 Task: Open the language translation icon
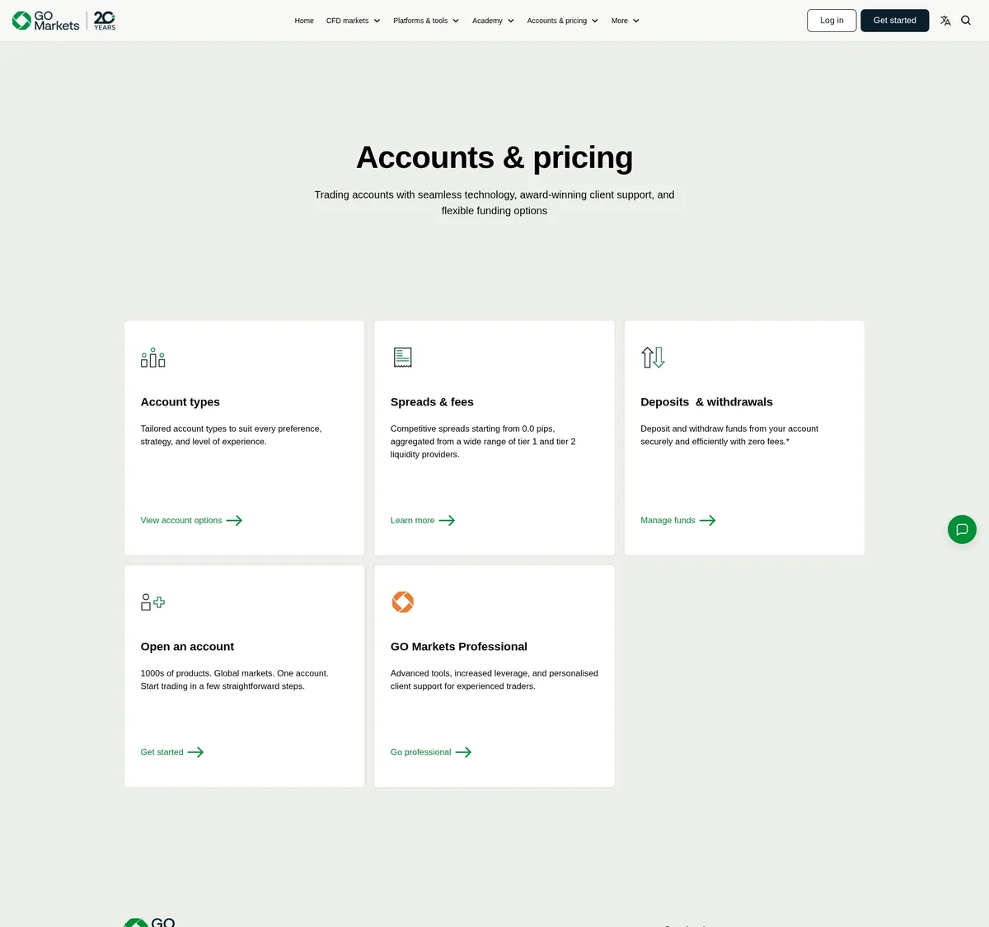coord(945,21)
